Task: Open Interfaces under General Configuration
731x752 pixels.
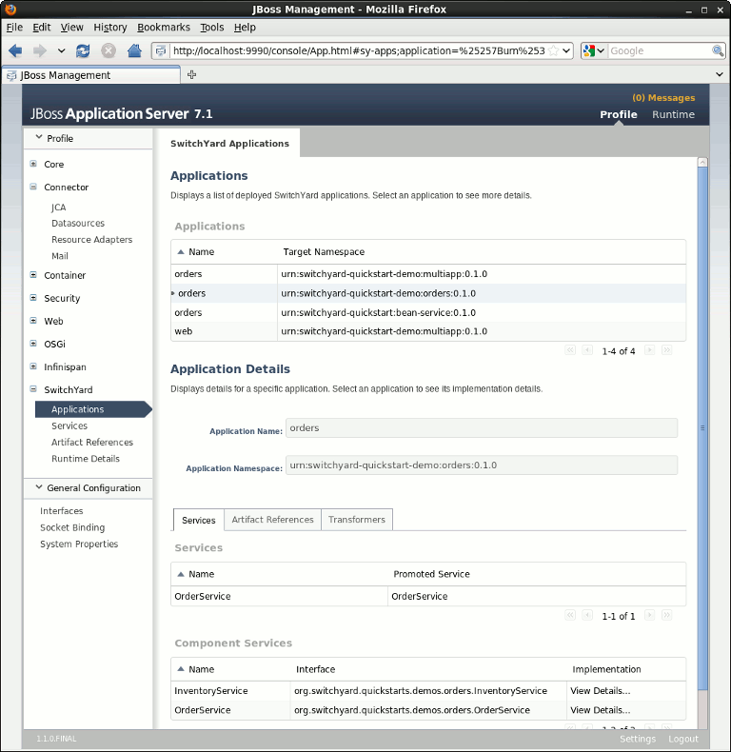Action: [62, 511]
